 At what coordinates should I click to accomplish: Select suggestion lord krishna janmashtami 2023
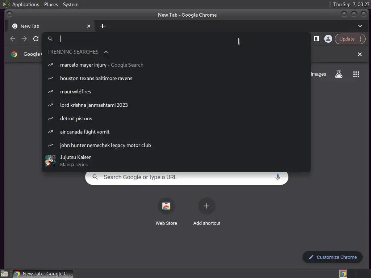176,105
